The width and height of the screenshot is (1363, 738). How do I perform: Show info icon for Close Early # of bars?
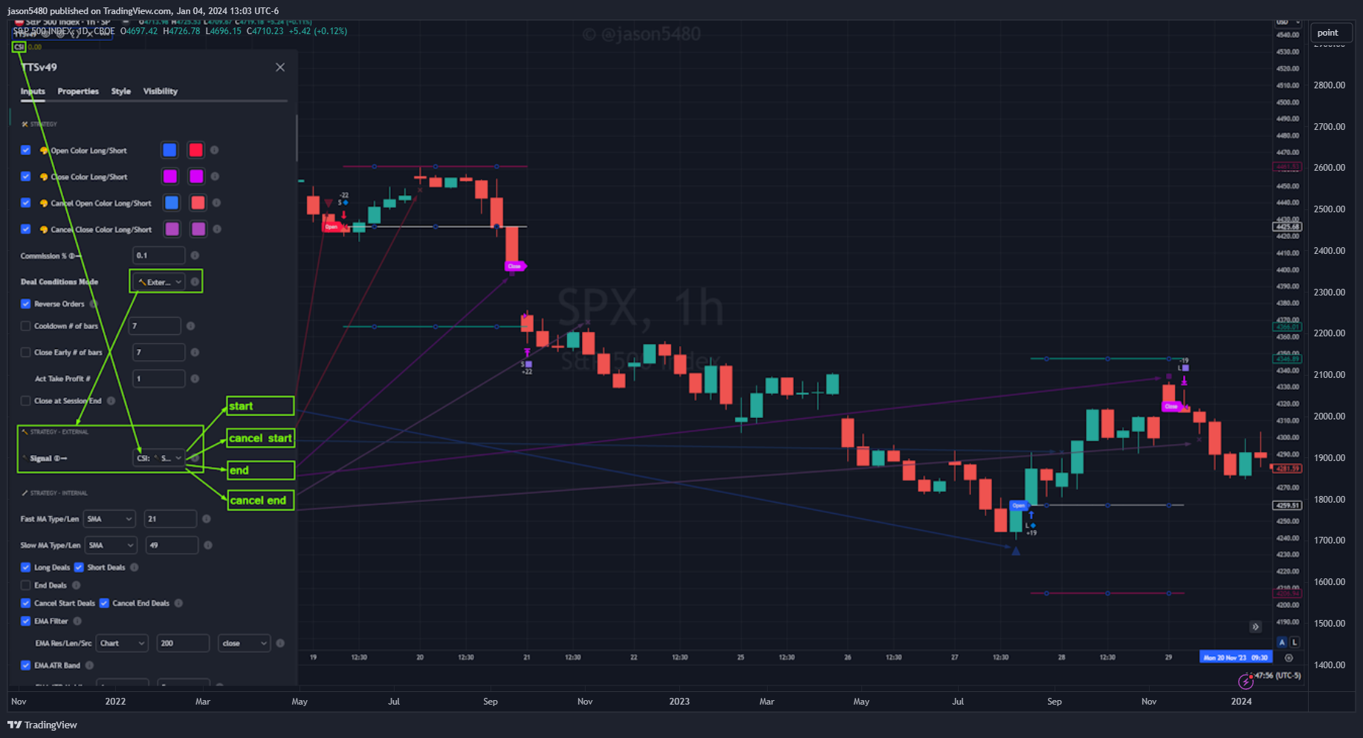tap(195, 353)
